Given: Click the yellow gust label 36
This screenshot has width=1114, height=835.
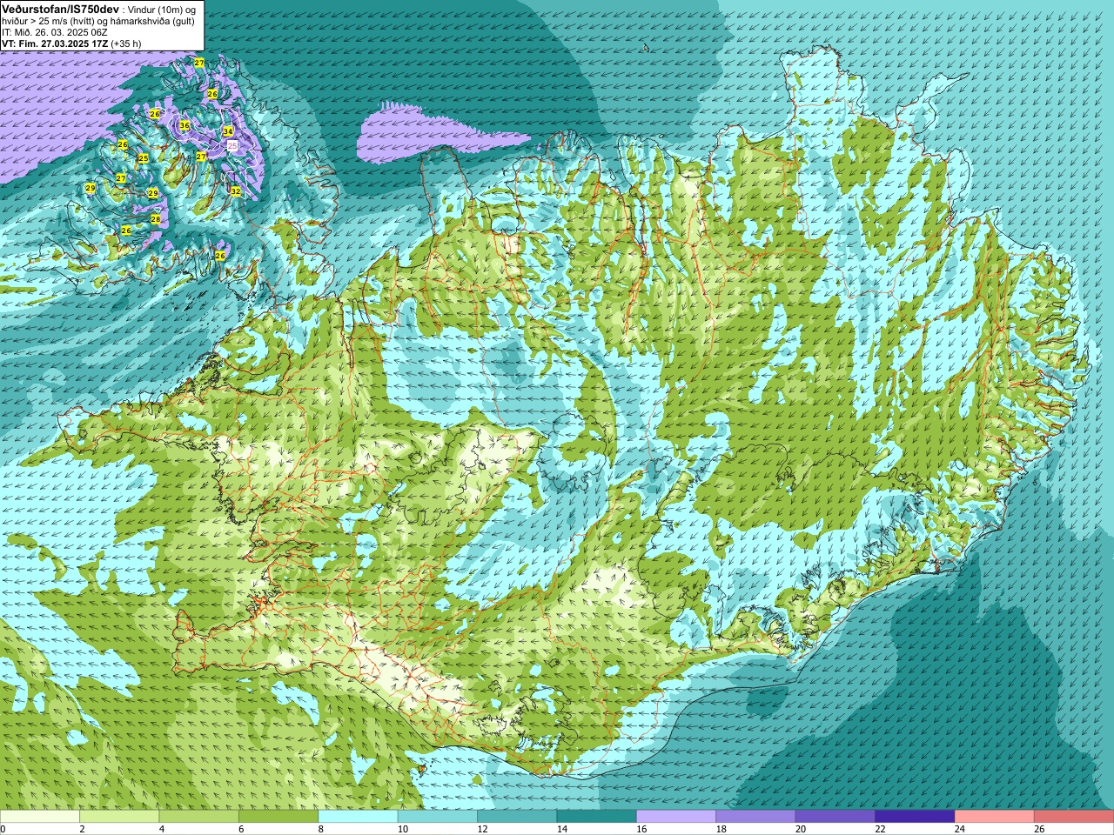Looking at the screenshot, I should (185, 125).
